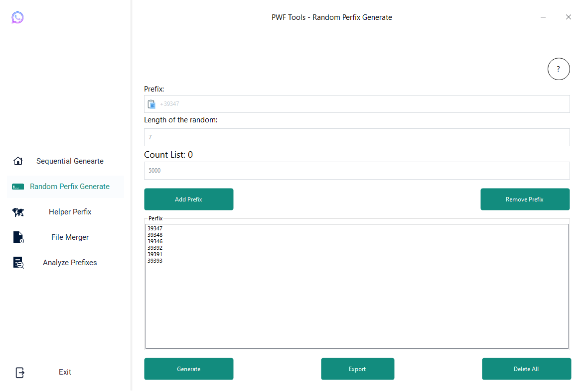Choose Exit in the sidebar
The width and height of the screenshot is (584, 391).
[x=65, y=372]
